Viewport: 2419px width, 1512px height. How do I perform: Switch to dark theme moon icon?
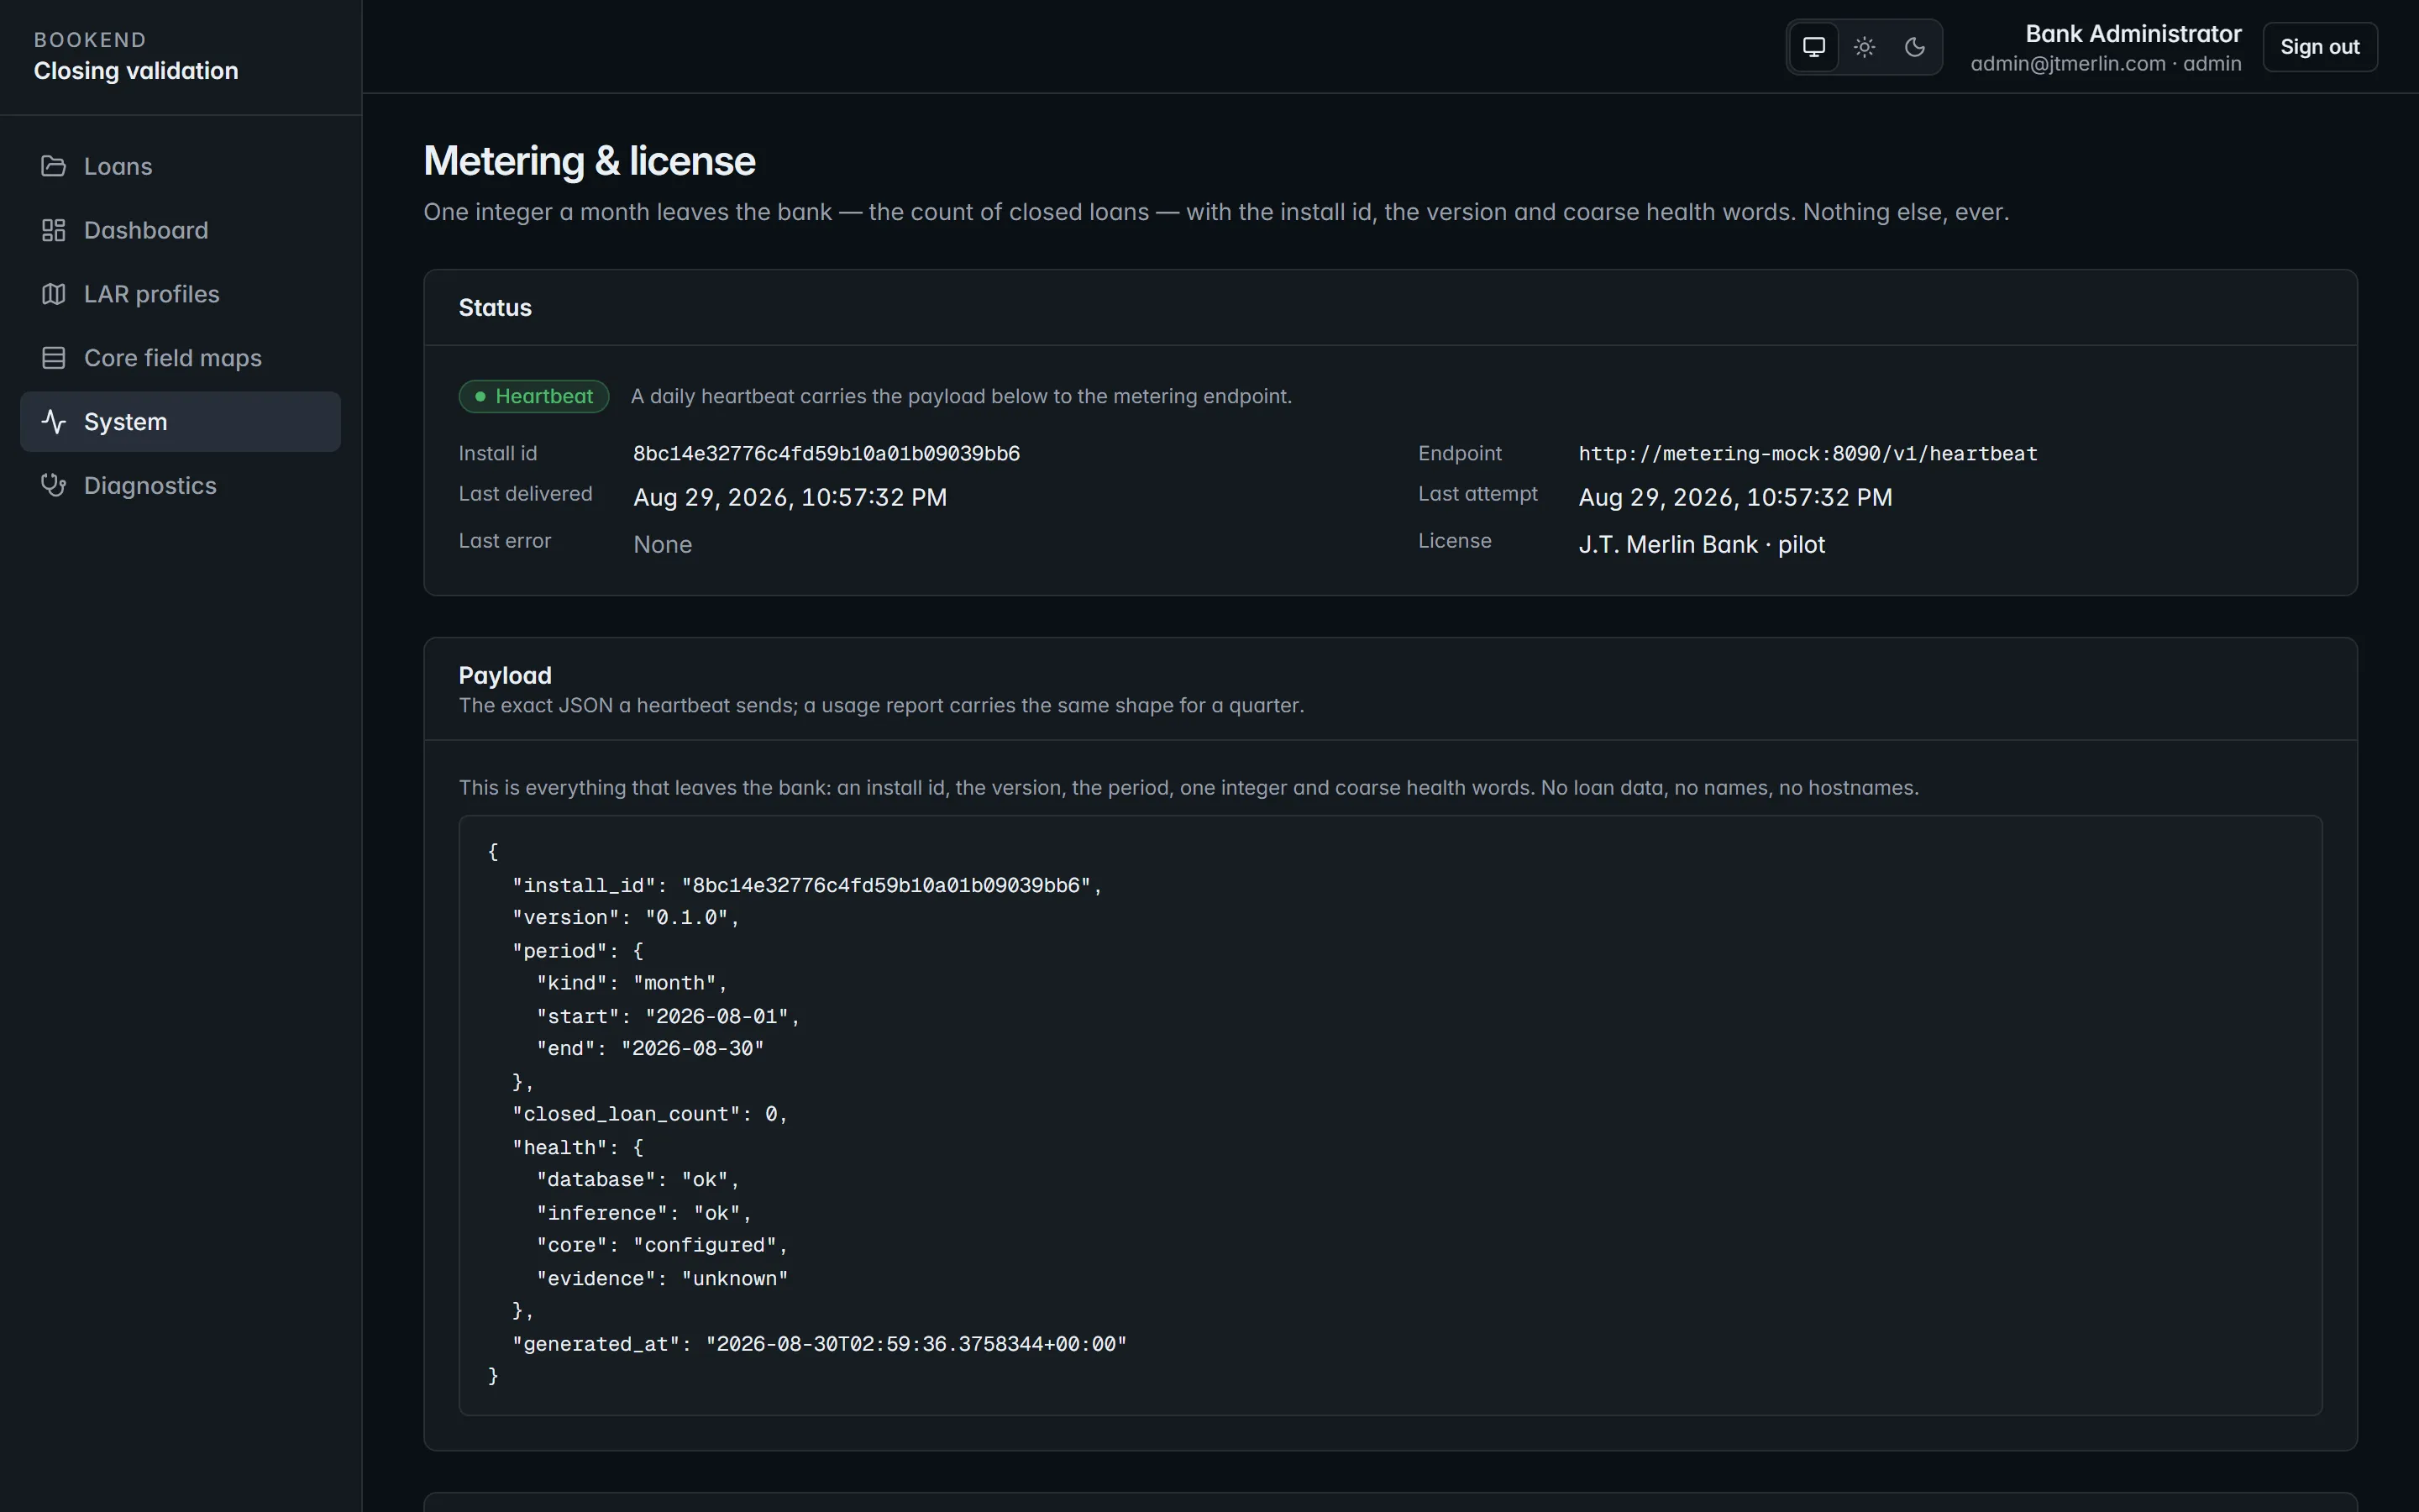(x=1914, y=47)
